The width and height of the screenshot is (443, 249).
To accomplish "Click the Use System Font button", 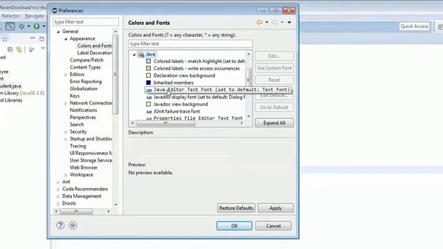I will pos(274,68).
